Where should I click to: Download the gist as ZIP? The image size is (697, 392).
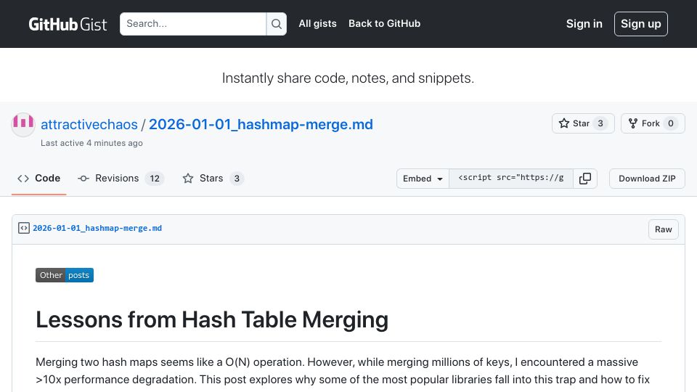click(647, 179)
